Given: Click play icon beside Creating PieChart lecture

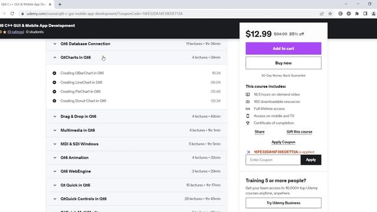Looking at the screenshot, I should coord(54,92).
